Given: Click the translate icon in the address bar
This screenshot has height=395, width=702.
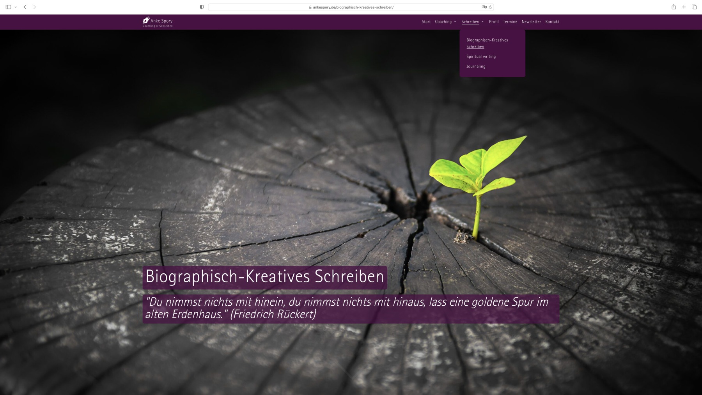Looking at the screenshot, I should [484, 7].
